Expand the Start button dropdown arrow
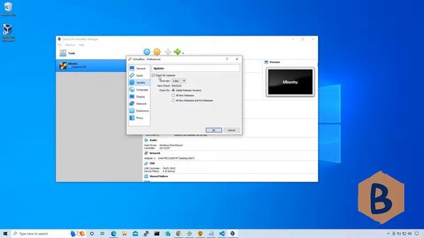The width and height of the screenshot is (424, 238). coord(183,53)
